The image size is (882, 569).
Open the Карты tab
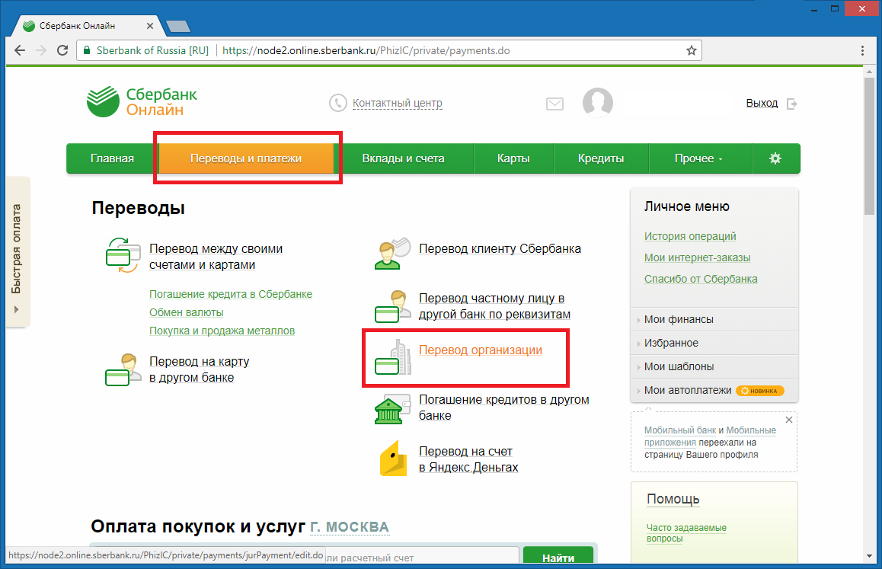click(x=513, y=158)
